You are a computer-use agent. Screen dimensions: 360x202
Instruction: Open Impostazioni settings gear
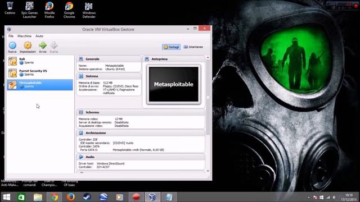[x=28, y=45]
